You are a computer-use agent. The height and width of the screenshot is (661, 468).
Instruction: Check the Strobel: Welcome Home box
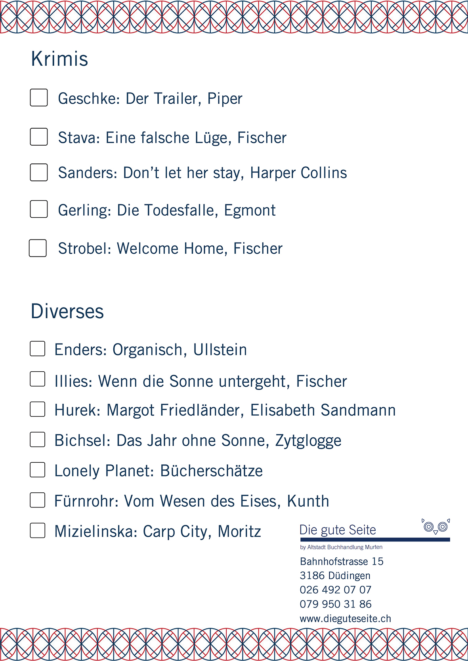pyautogui.click(x=38, y=248)
